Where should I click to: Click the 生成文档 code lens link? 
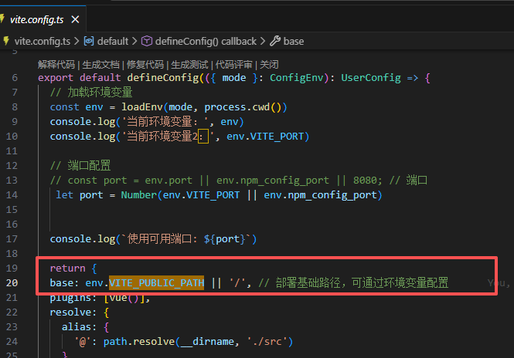[x=100, y=65]
